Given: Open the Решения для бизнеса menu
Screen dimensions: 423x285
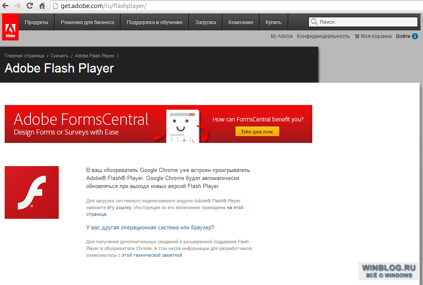Looking at the screenshot, I should (x=87, y=22).
